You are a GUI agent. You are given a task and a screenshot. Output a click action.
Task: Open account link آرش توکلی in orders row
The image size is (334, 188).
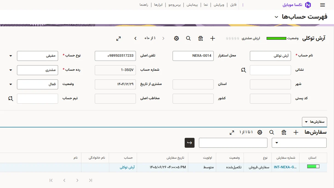point(127,167)
